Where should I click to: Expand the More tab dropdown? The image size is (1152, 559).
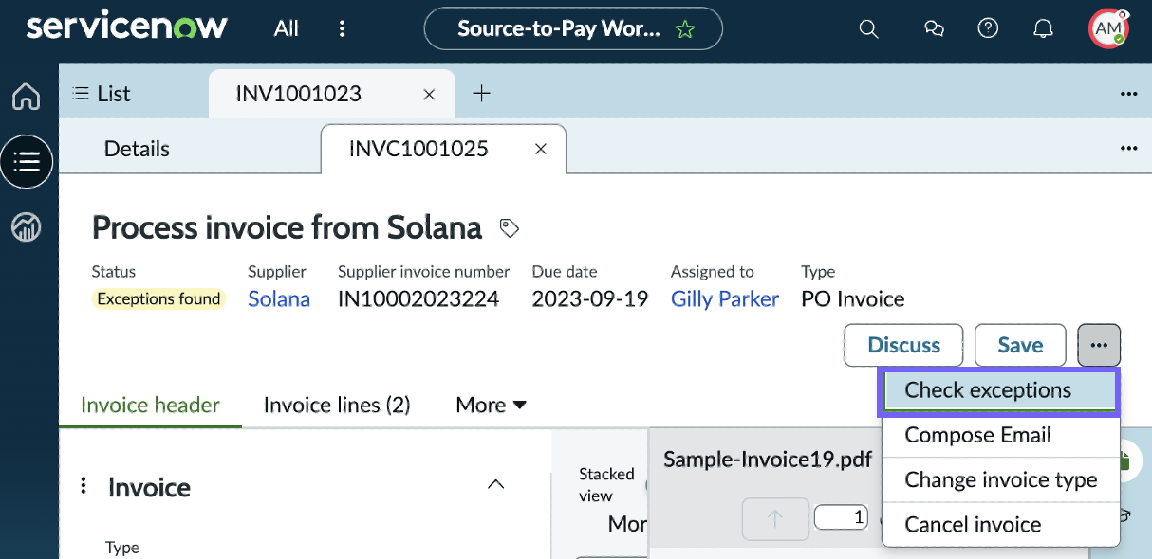pyautogui.click(x=492, y=406)
